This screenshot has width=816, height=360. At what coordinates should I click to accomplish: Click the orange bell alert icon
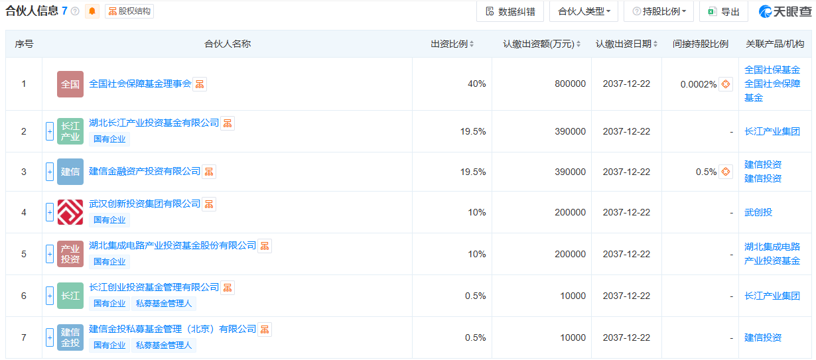pos(92,11)
